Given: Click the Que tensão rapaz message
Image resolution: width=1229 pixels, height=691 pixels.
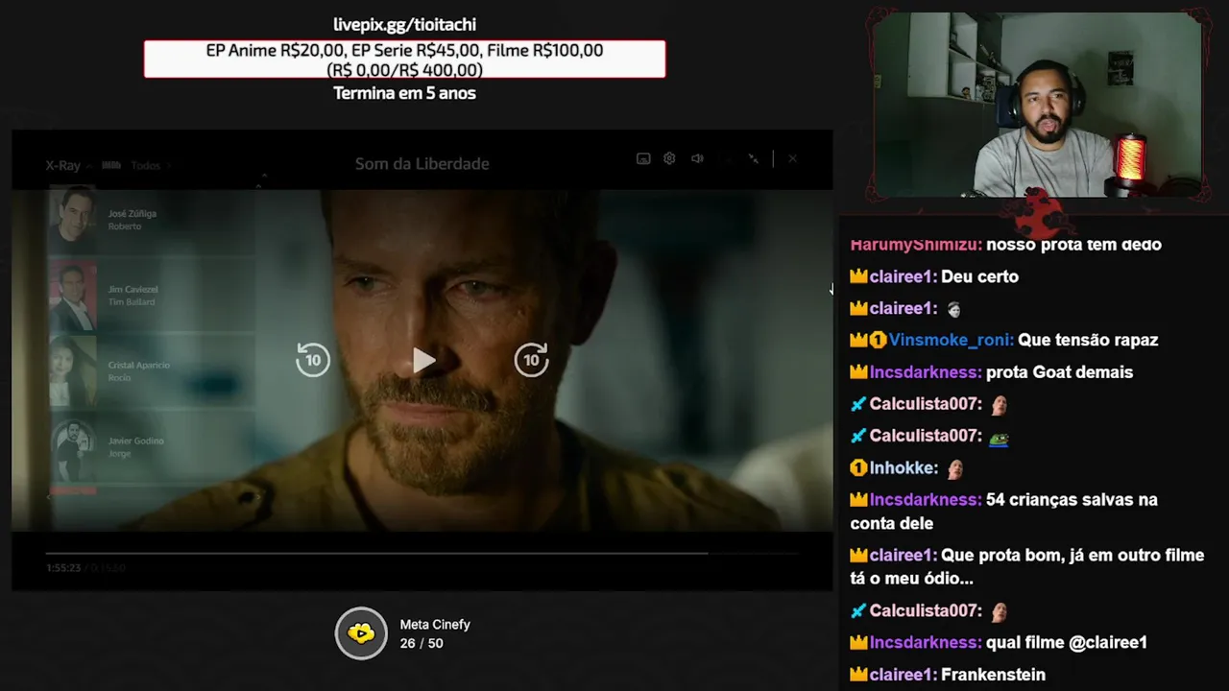Looking at the screenshot, I should click(x=1088, y=340).
